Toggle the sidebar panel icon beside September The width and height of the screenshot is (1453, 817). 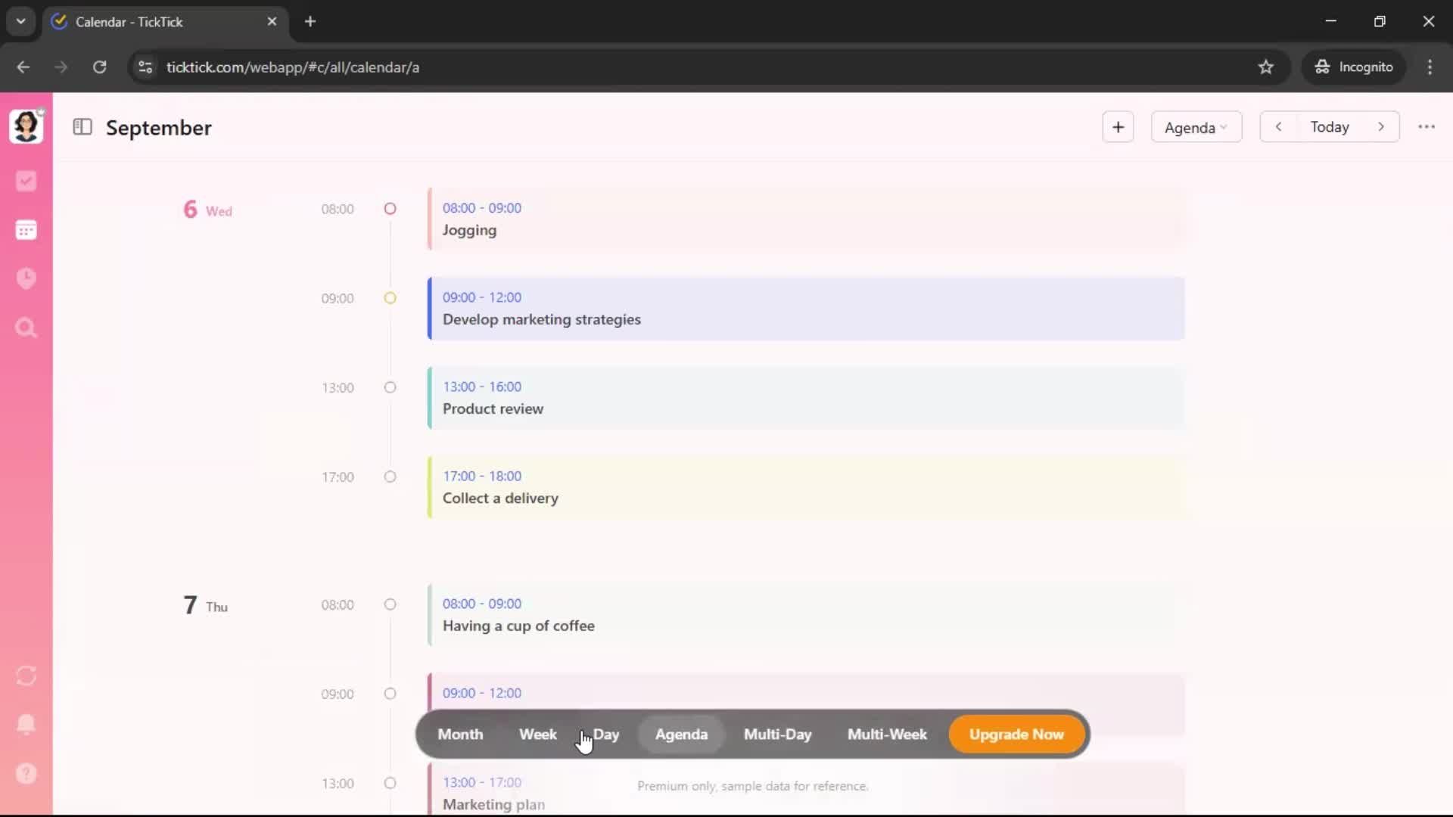click(82, 127)
